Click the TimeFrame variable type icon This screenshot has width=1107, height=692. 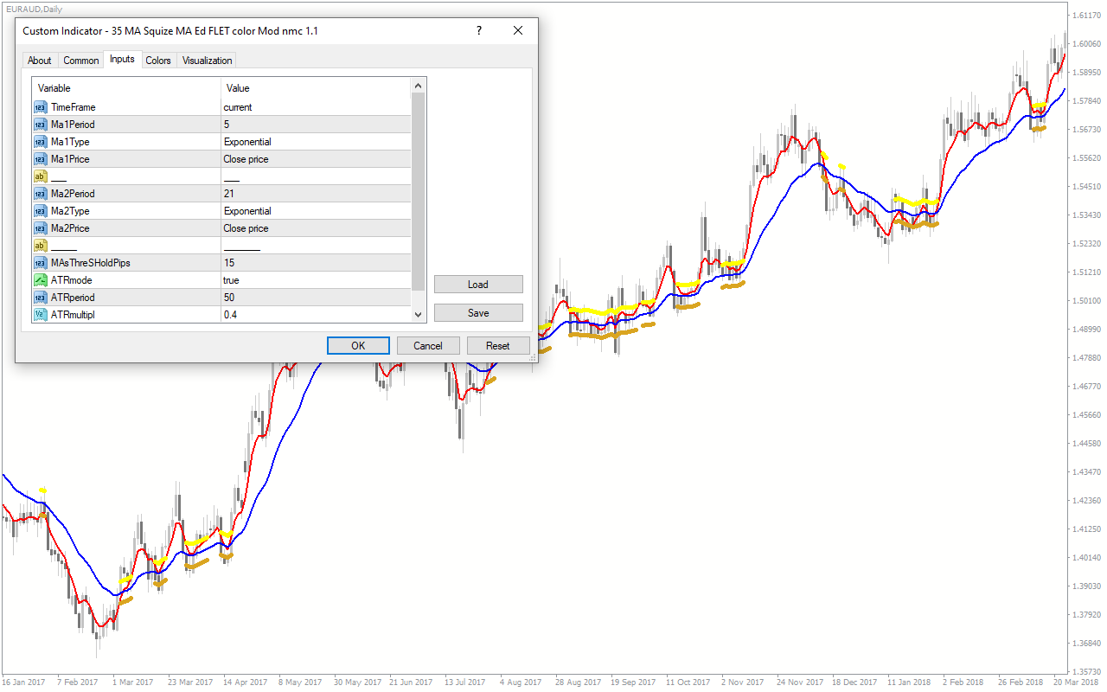click(x=41, y=107)
